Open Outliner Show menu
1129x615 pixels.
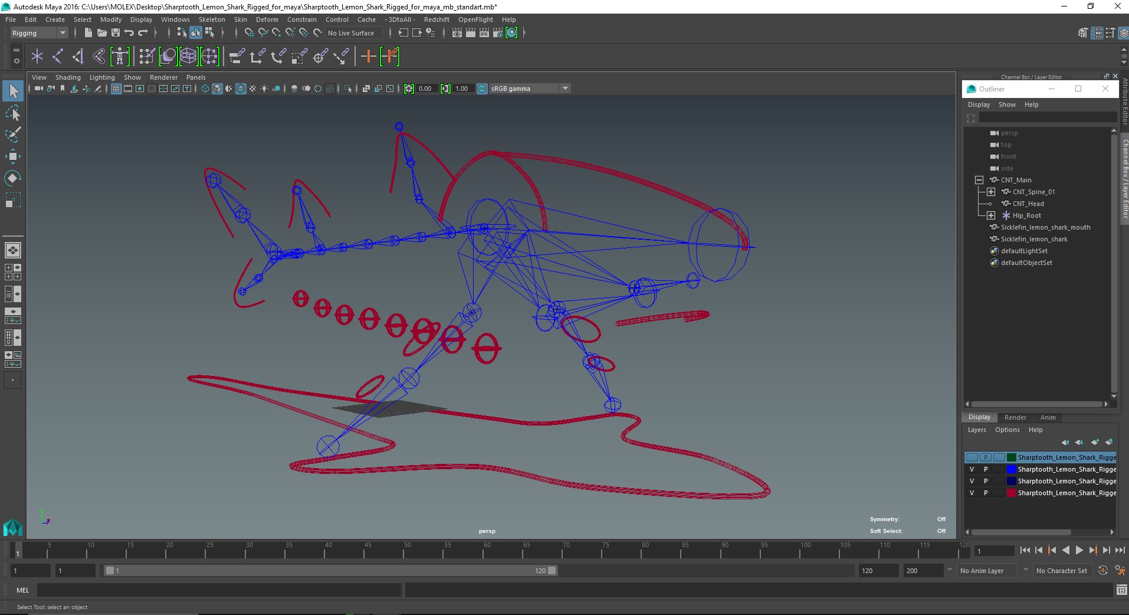pyautogui.click(x=1007, y=104)
